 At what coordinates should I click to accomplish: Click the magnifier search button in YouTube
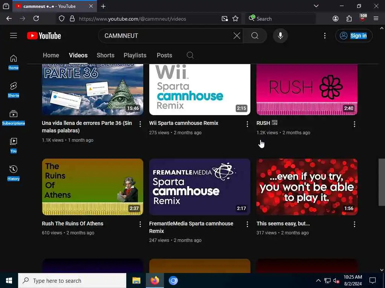[255, 36]
